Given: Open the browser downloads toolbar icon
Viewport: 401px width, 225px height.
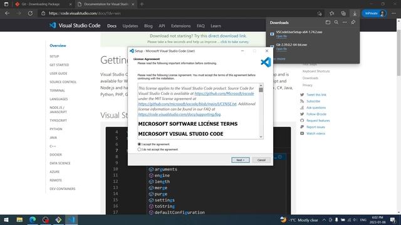Looking at the screenshot, I should tap(355, 13).
